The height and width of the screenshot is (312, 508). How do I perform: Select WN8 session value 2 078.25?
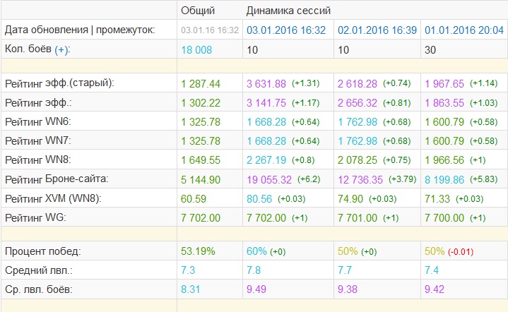point(358,160)
